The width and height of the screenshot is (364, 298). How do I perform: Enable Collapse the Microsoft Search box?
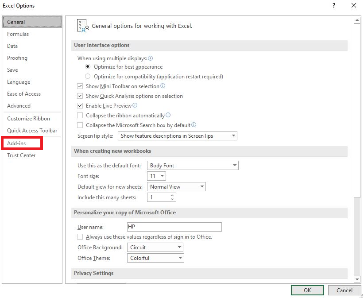click(x=80, y=125)
